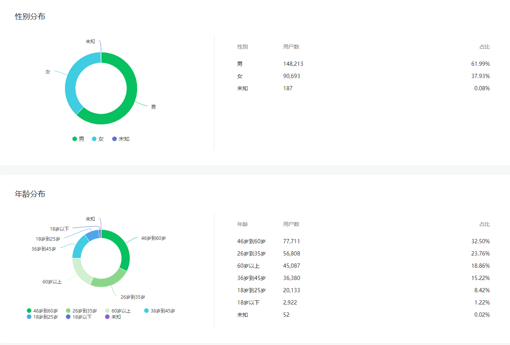Image resolution: width=510 pixels, height=345 pixels.
Task: Toggle the 18岁以下 legend entry under age chart
Action: [79, 317]
